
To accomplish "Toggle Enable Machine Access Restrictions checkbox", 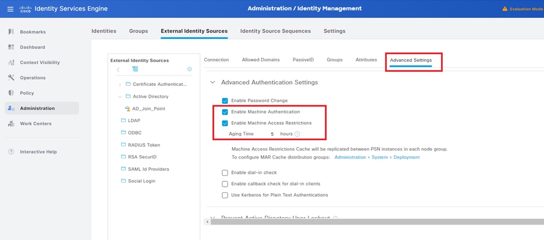I will point(225,123).
